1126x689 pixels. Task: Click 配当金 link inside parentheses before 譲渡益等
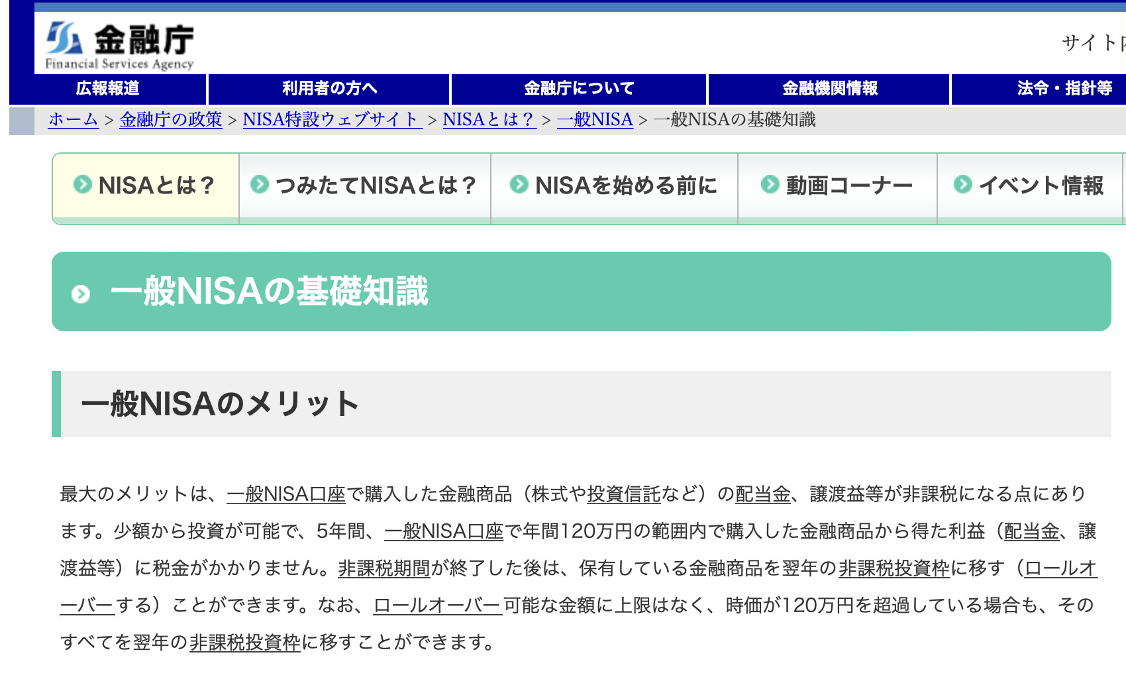click(1032, 531)
